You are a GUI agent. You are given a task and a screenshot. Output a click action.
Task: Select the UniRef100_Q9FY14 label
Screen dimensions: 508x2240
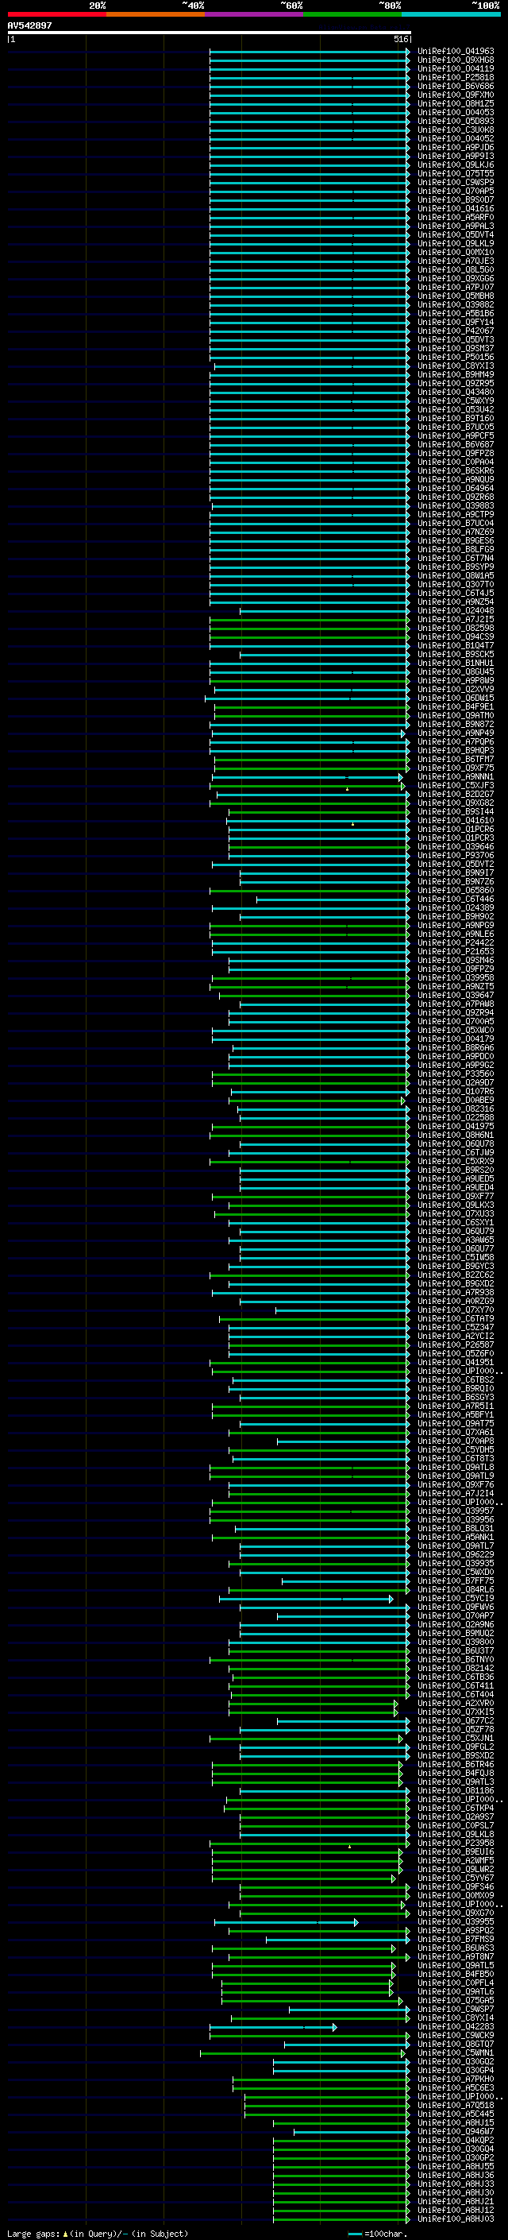[456, 322]
